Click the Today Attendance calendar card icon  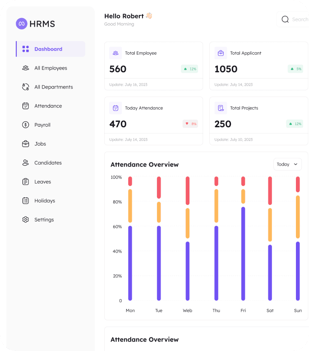pos(115,108)
